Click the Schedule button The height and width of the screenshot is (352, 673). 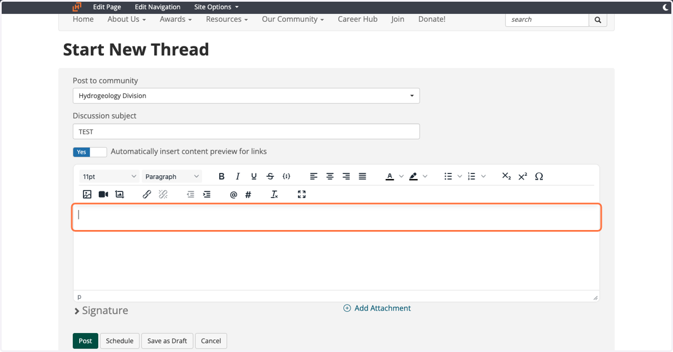pos(119,341)
